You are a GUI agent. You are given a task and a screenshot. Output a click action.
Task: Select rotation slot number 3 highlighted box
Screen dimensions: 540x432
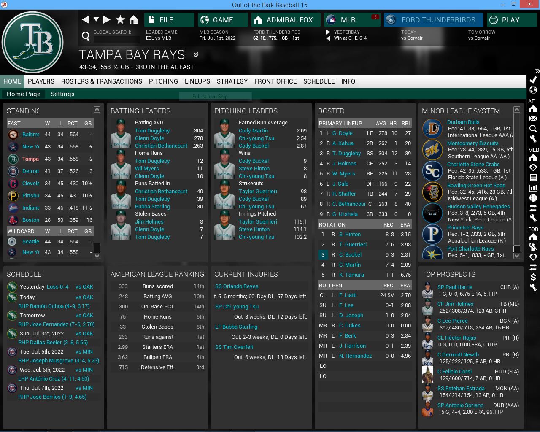click(323, 255)
